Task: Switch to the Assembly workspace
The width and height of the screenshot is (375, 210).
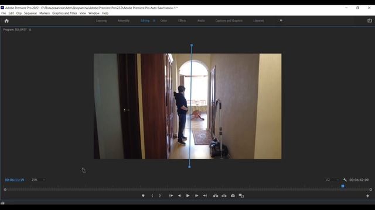Action: (x=124, y=21)
